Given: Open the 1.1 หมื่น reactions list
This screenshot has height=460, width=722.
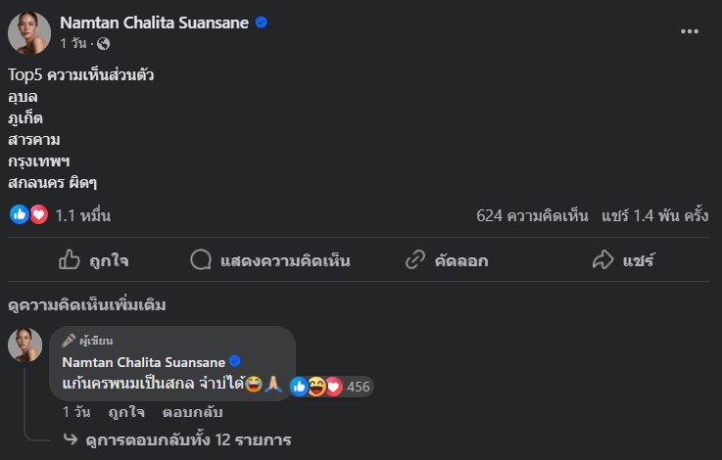Looking at the screenshot, I should coord(82,215).
